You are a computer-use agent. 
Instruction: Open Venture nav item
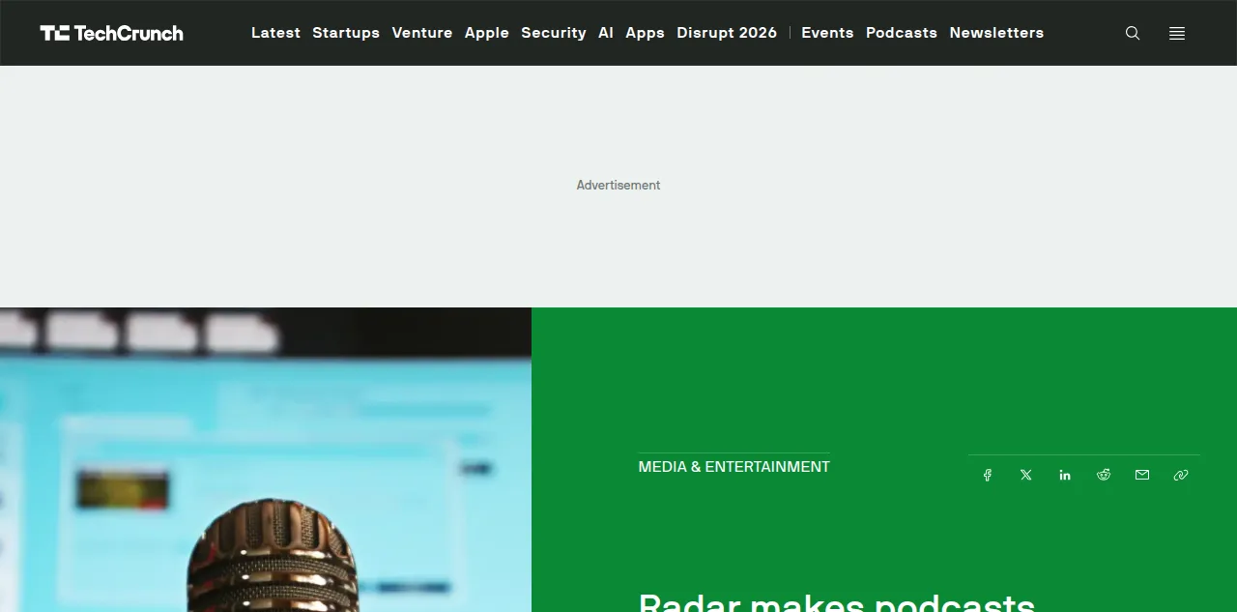422,33
